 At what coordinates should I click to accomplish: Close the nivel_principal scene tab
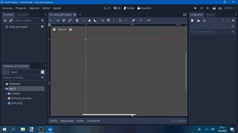coord(75,15)
